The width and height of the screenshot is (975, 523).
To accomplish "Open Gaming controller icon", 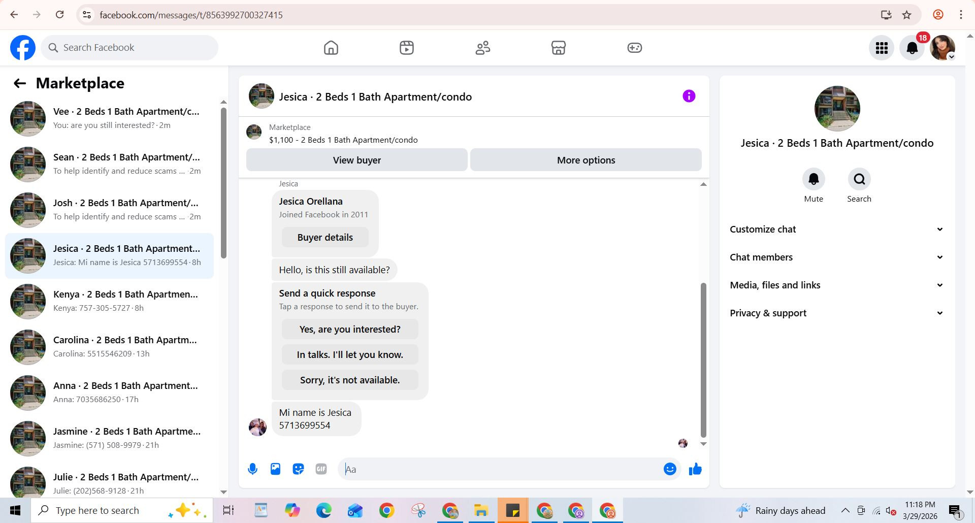I will [x=634, y=48].
